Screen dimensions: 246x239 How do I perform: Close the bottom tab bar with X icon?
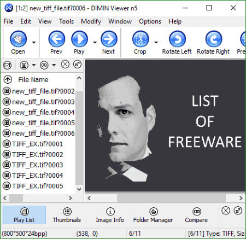click(x=226, y=211)
